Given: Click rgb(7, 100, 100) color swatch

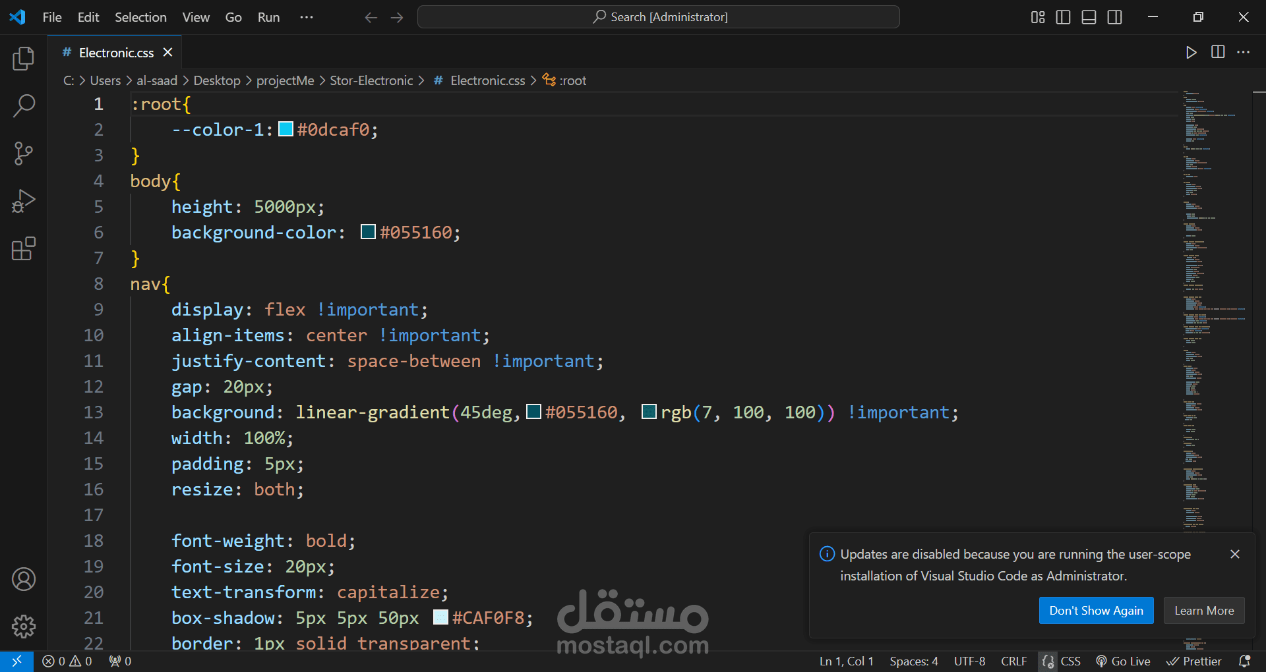Looking at the screenshot, I should pos(649,412).
